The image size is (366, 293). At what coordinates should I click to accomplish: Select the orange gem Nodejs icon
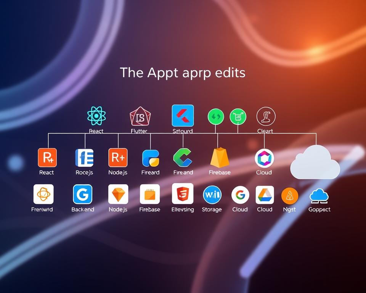click(118, 195)
